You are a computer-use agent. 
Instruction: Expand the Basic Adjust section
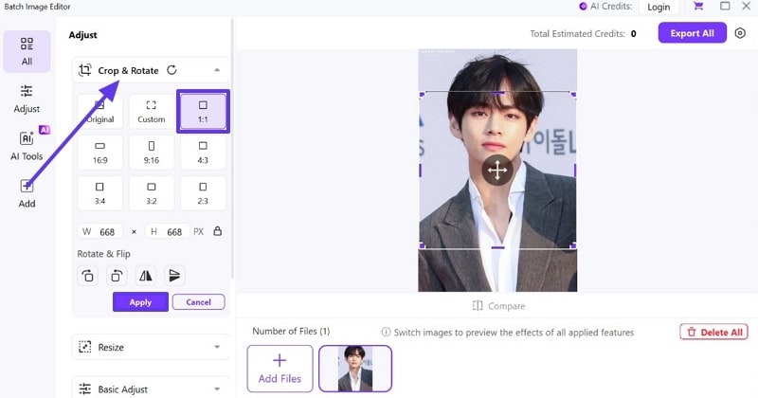(x=151, y=389)
